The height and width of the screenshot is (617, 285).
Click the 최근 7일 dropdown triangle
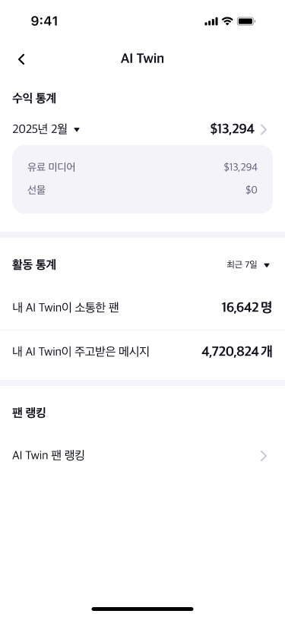click(x=267, y=265)
